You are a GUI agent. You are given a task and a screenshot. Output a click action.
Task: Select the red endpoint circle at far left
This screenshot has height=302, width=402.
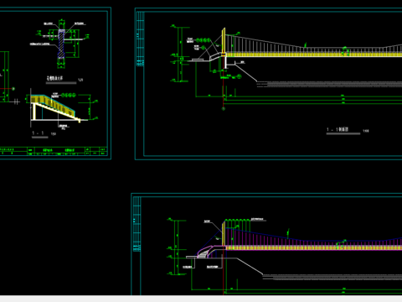(13, 89)
